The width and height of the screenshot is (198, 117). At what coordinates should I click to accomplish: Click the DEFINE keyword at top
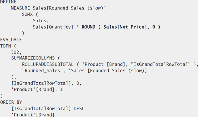(8, 2)
